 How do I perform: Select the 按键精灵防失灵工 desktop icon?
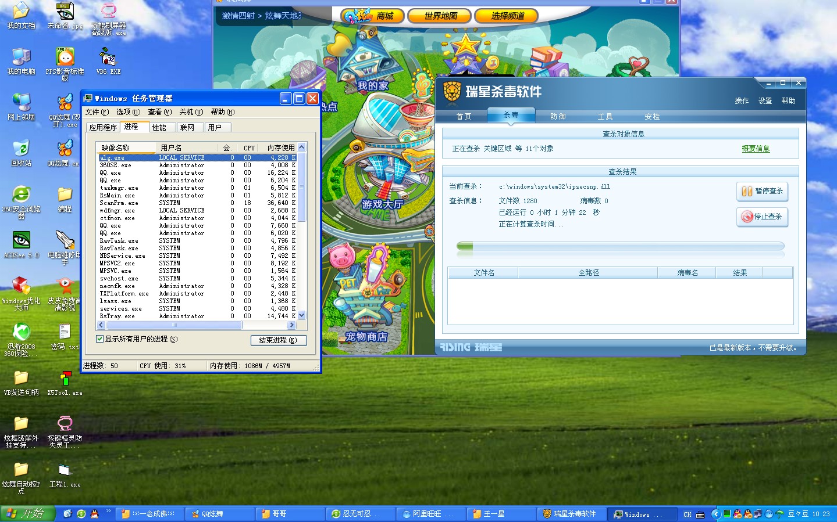(65, 431)
